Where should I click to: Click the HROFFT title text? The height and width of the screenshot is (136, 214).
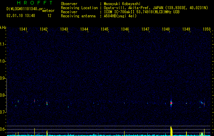point(35,3)
